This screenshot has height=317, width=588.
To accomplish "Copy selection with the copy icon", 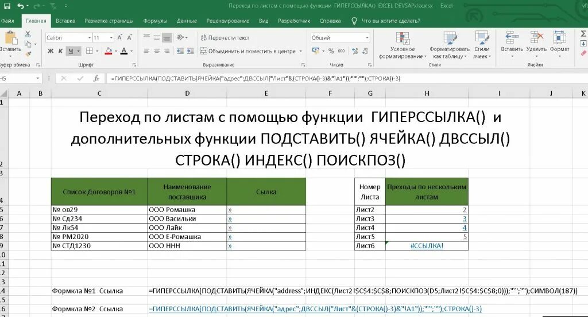I will pos(28,44).
